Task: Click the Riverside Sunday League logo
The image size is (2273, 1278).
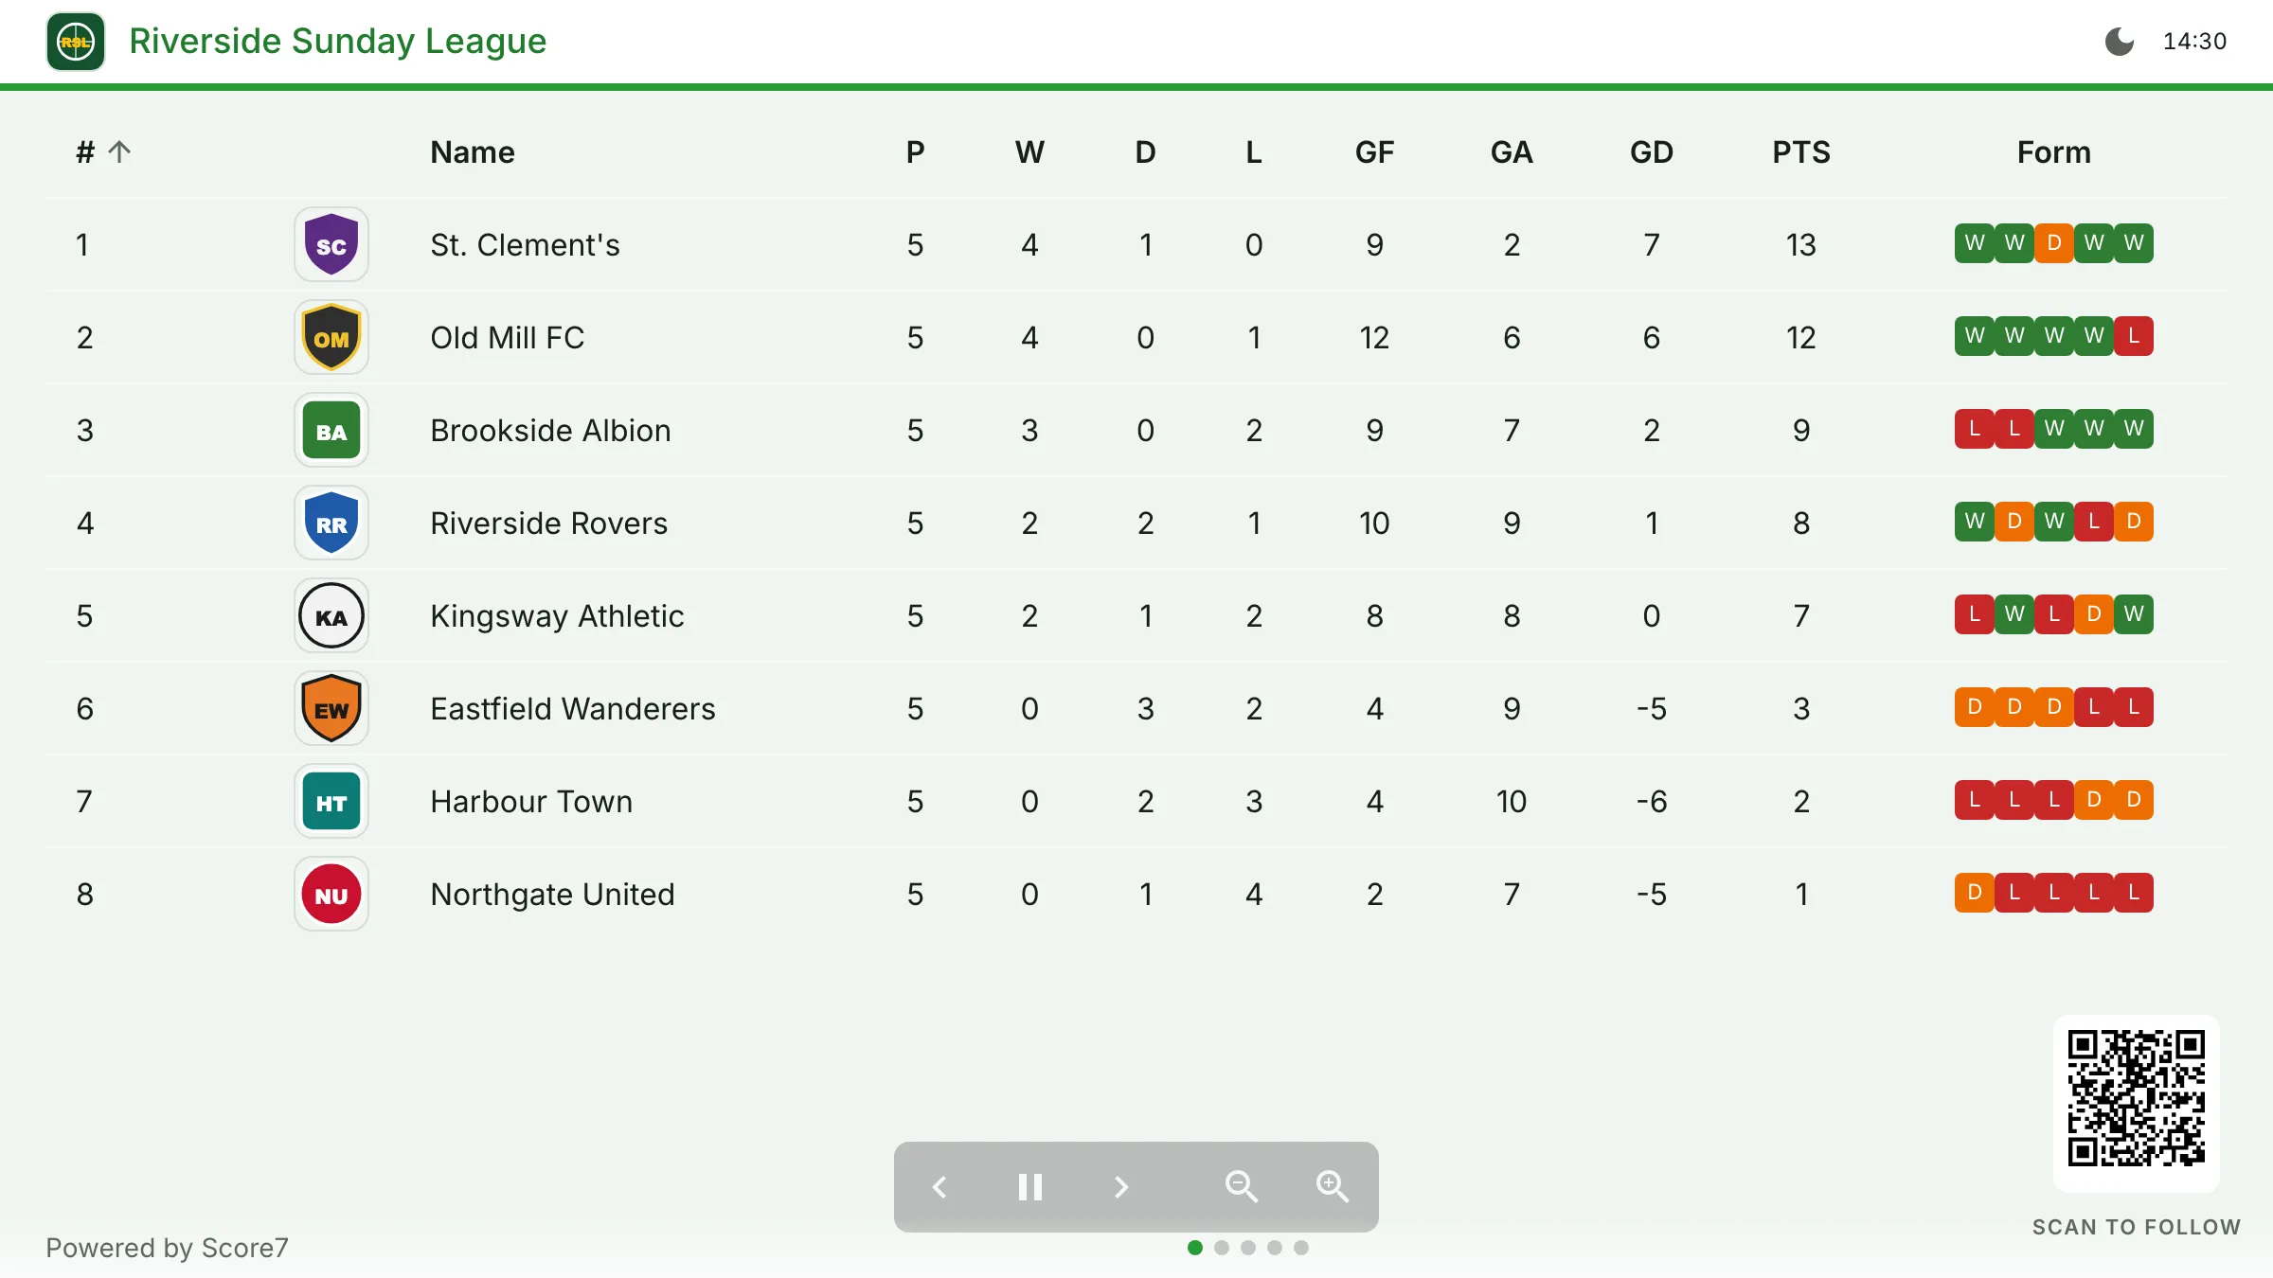Action: coord(76,42)
